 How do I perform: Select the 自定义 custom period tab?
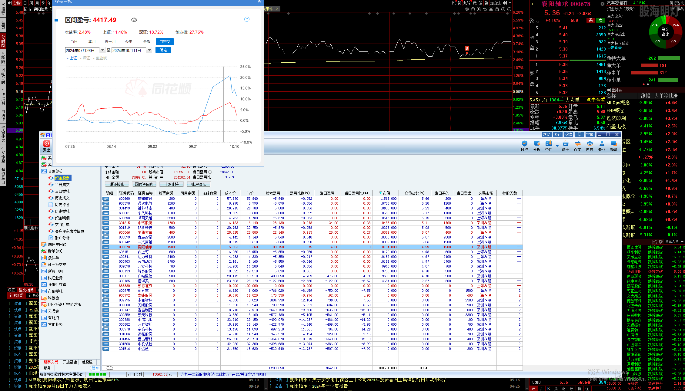point(165,41)
